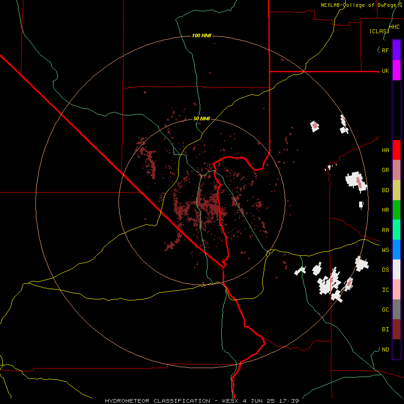The image size is (404, 404).
Task: Click the Hydrometeor Classification KESX footer title
Action: [x=202, y=401]
